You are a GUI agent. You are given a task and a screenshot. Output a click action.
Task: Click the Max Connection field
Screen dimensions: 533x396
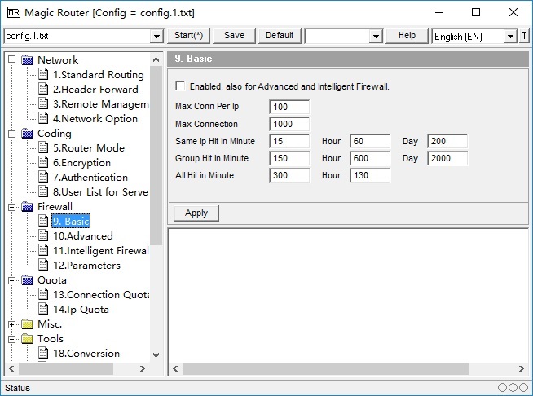pos(289,124)
